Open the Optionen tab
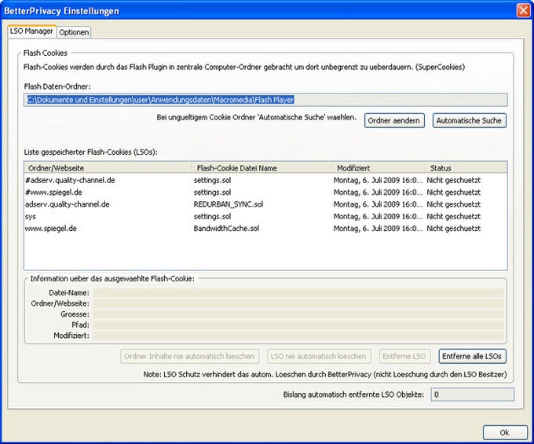The image size is (534, 444). 74,32
